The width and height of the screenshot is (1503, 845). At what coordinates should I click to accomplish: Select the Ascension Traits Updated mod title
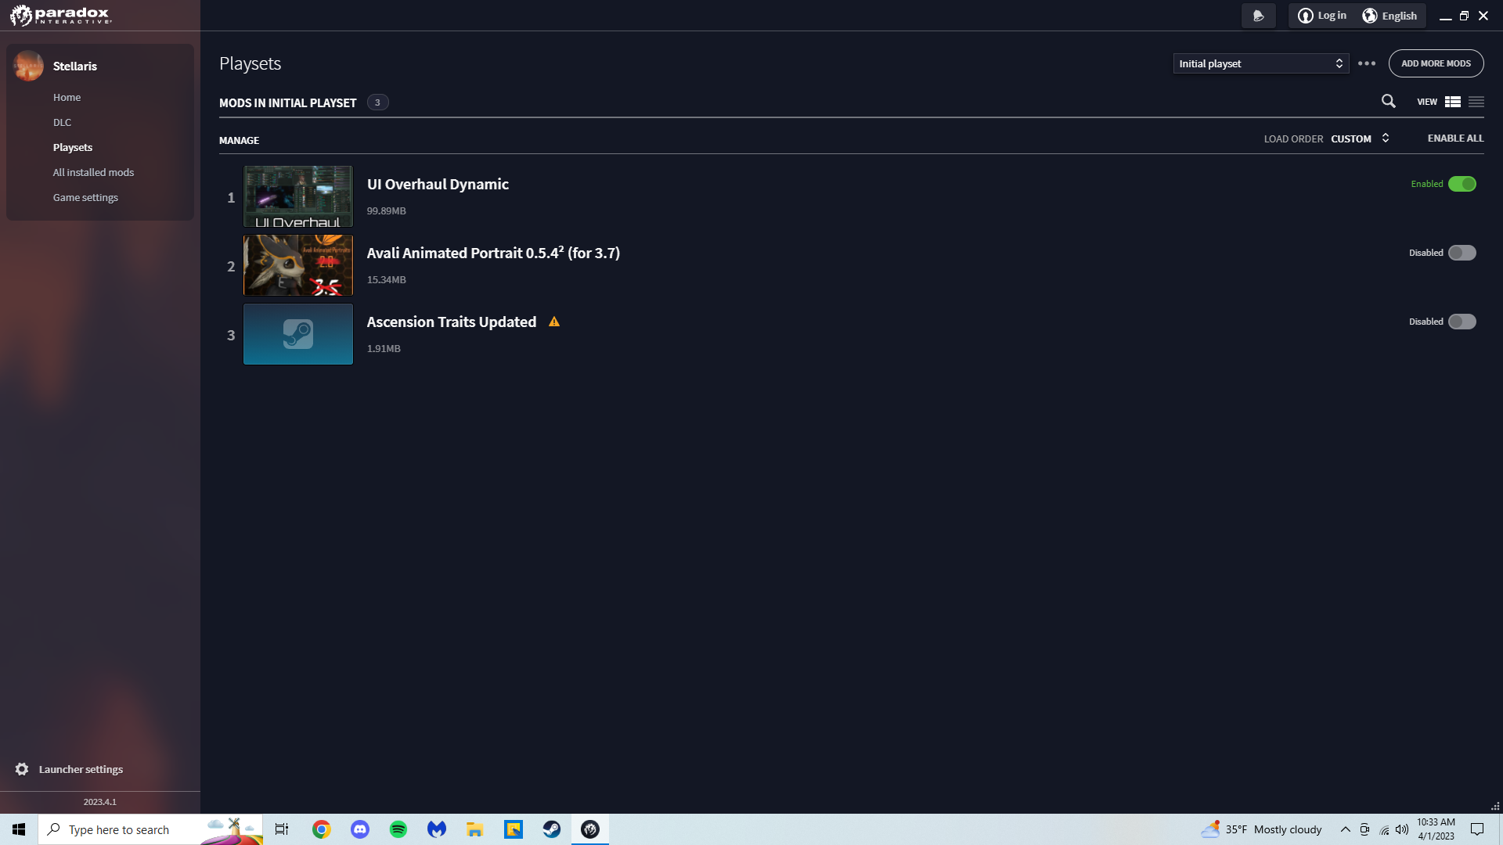click(x=452, y=322)
